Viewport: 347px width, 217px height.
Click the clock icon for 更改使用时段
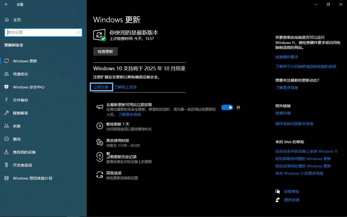[99, 142]
